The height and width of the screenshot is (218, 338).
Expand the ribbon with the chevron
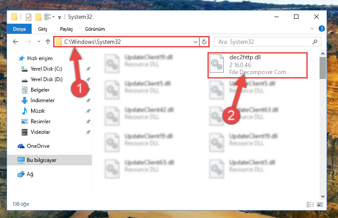pos(312,29)
